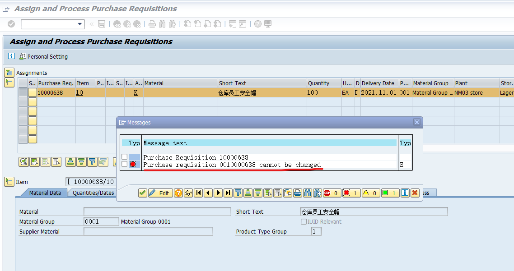This screenshot has height=271, width=514.
Task: Click the binoculars Find icon in Messages toolbar
Action: point(308,193)
